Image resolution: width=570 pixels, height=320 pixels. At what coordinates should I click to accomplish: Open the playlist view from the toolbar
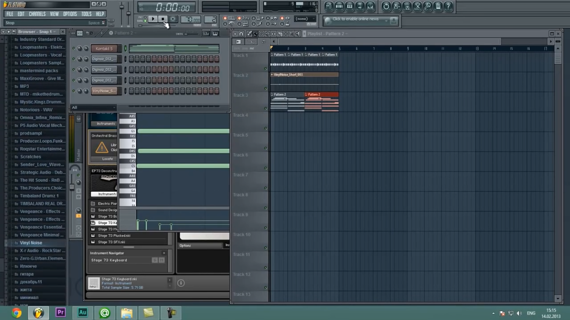point(329,6)
